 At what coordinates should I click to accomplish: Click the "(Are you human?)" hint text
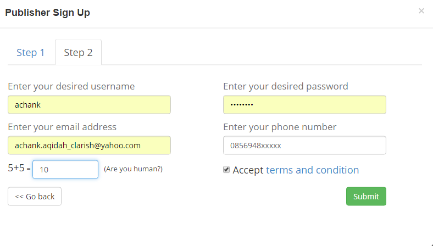[133, 169]
